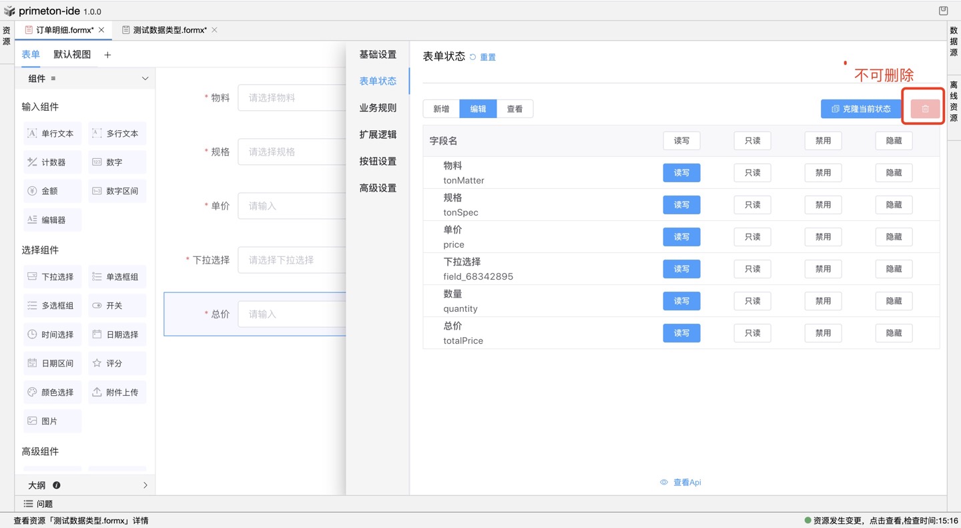Choose the 图片 image component
This screenshot has height=528, width=961.
coord(51,421)
